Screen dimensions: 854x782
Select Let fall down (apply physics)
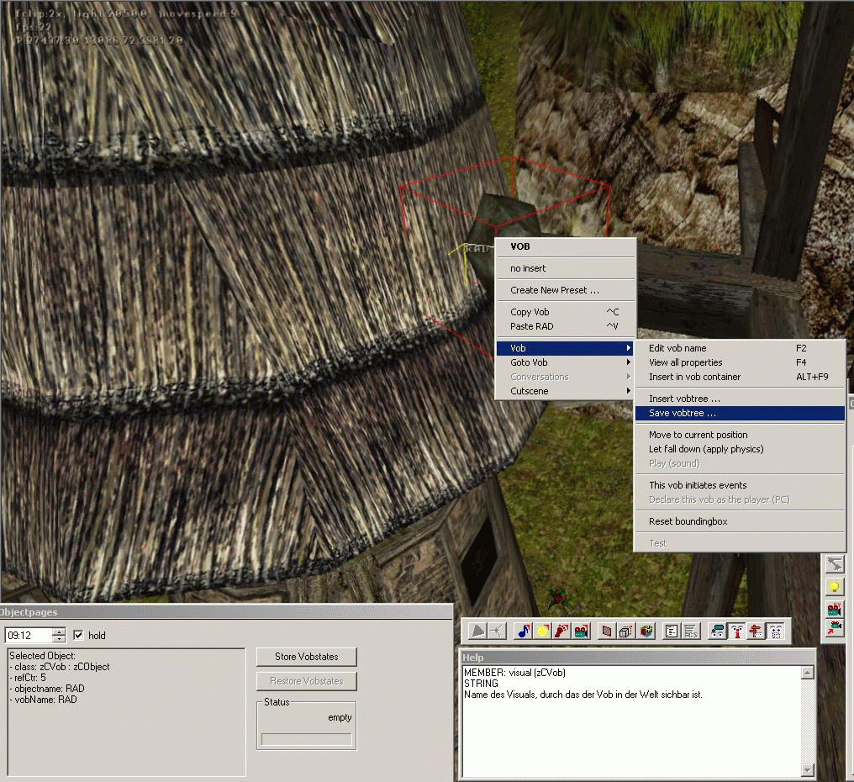[x=740, y=449]
